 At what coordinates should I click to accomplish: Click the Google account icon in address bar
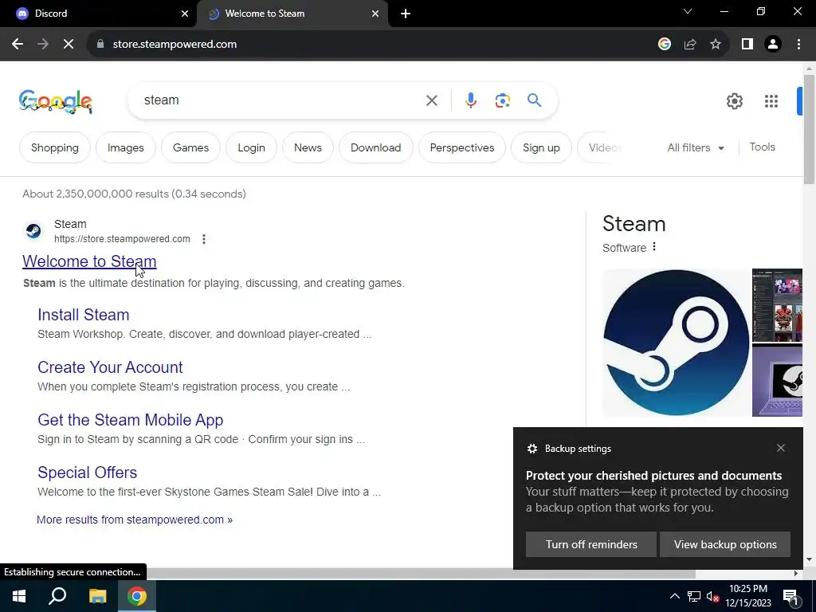pyautogui.click(x=664, y=45)
